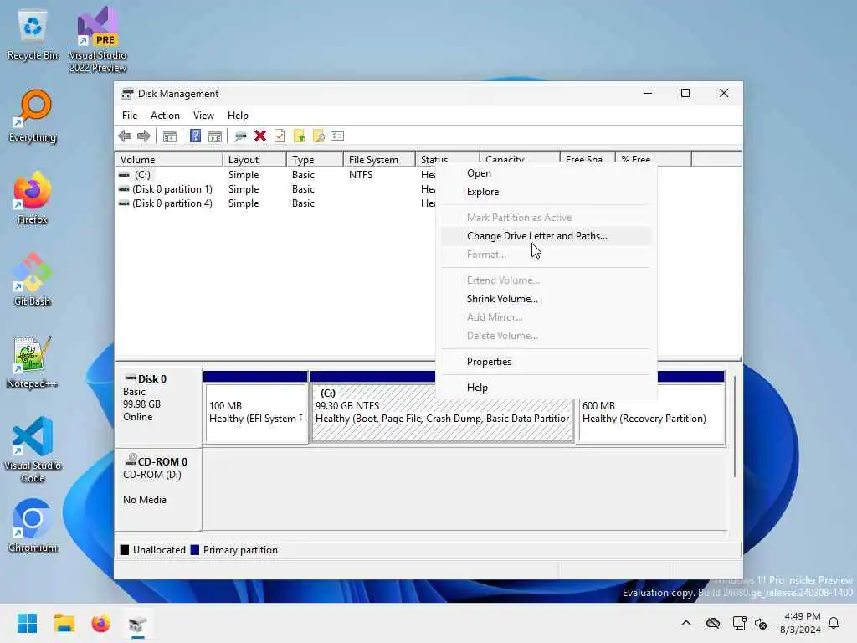
Task: Click the Back arrow toolbar icon
Action: click(125, 136)
